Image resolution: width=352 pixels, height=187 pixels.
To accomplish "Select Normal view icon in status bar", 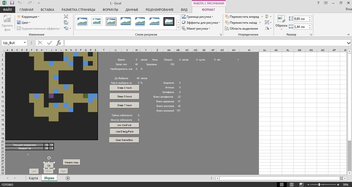I will [282, 184].
